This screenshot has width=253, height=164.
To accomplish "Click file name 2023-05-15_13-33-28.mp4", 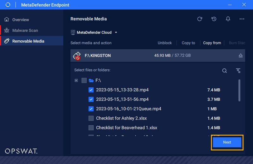I will click(x=122, y=90).
